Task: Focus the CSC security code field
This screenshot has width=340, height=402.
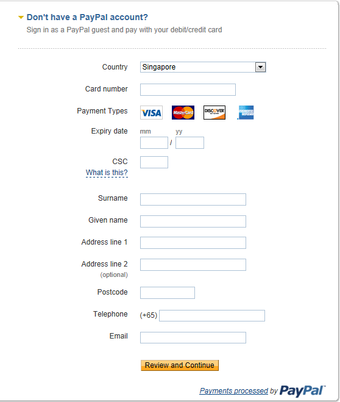Action: pos(154,162)
